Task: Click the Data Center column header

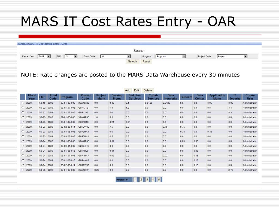Action: 200,97
